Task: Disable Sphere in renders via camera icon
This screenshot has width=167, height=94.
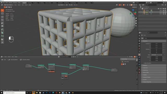Action: [x=165, y=14]
